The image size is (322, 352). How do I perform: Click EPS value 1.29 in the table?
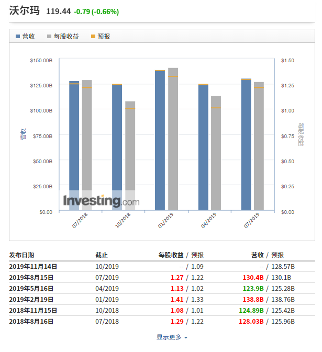177,322
